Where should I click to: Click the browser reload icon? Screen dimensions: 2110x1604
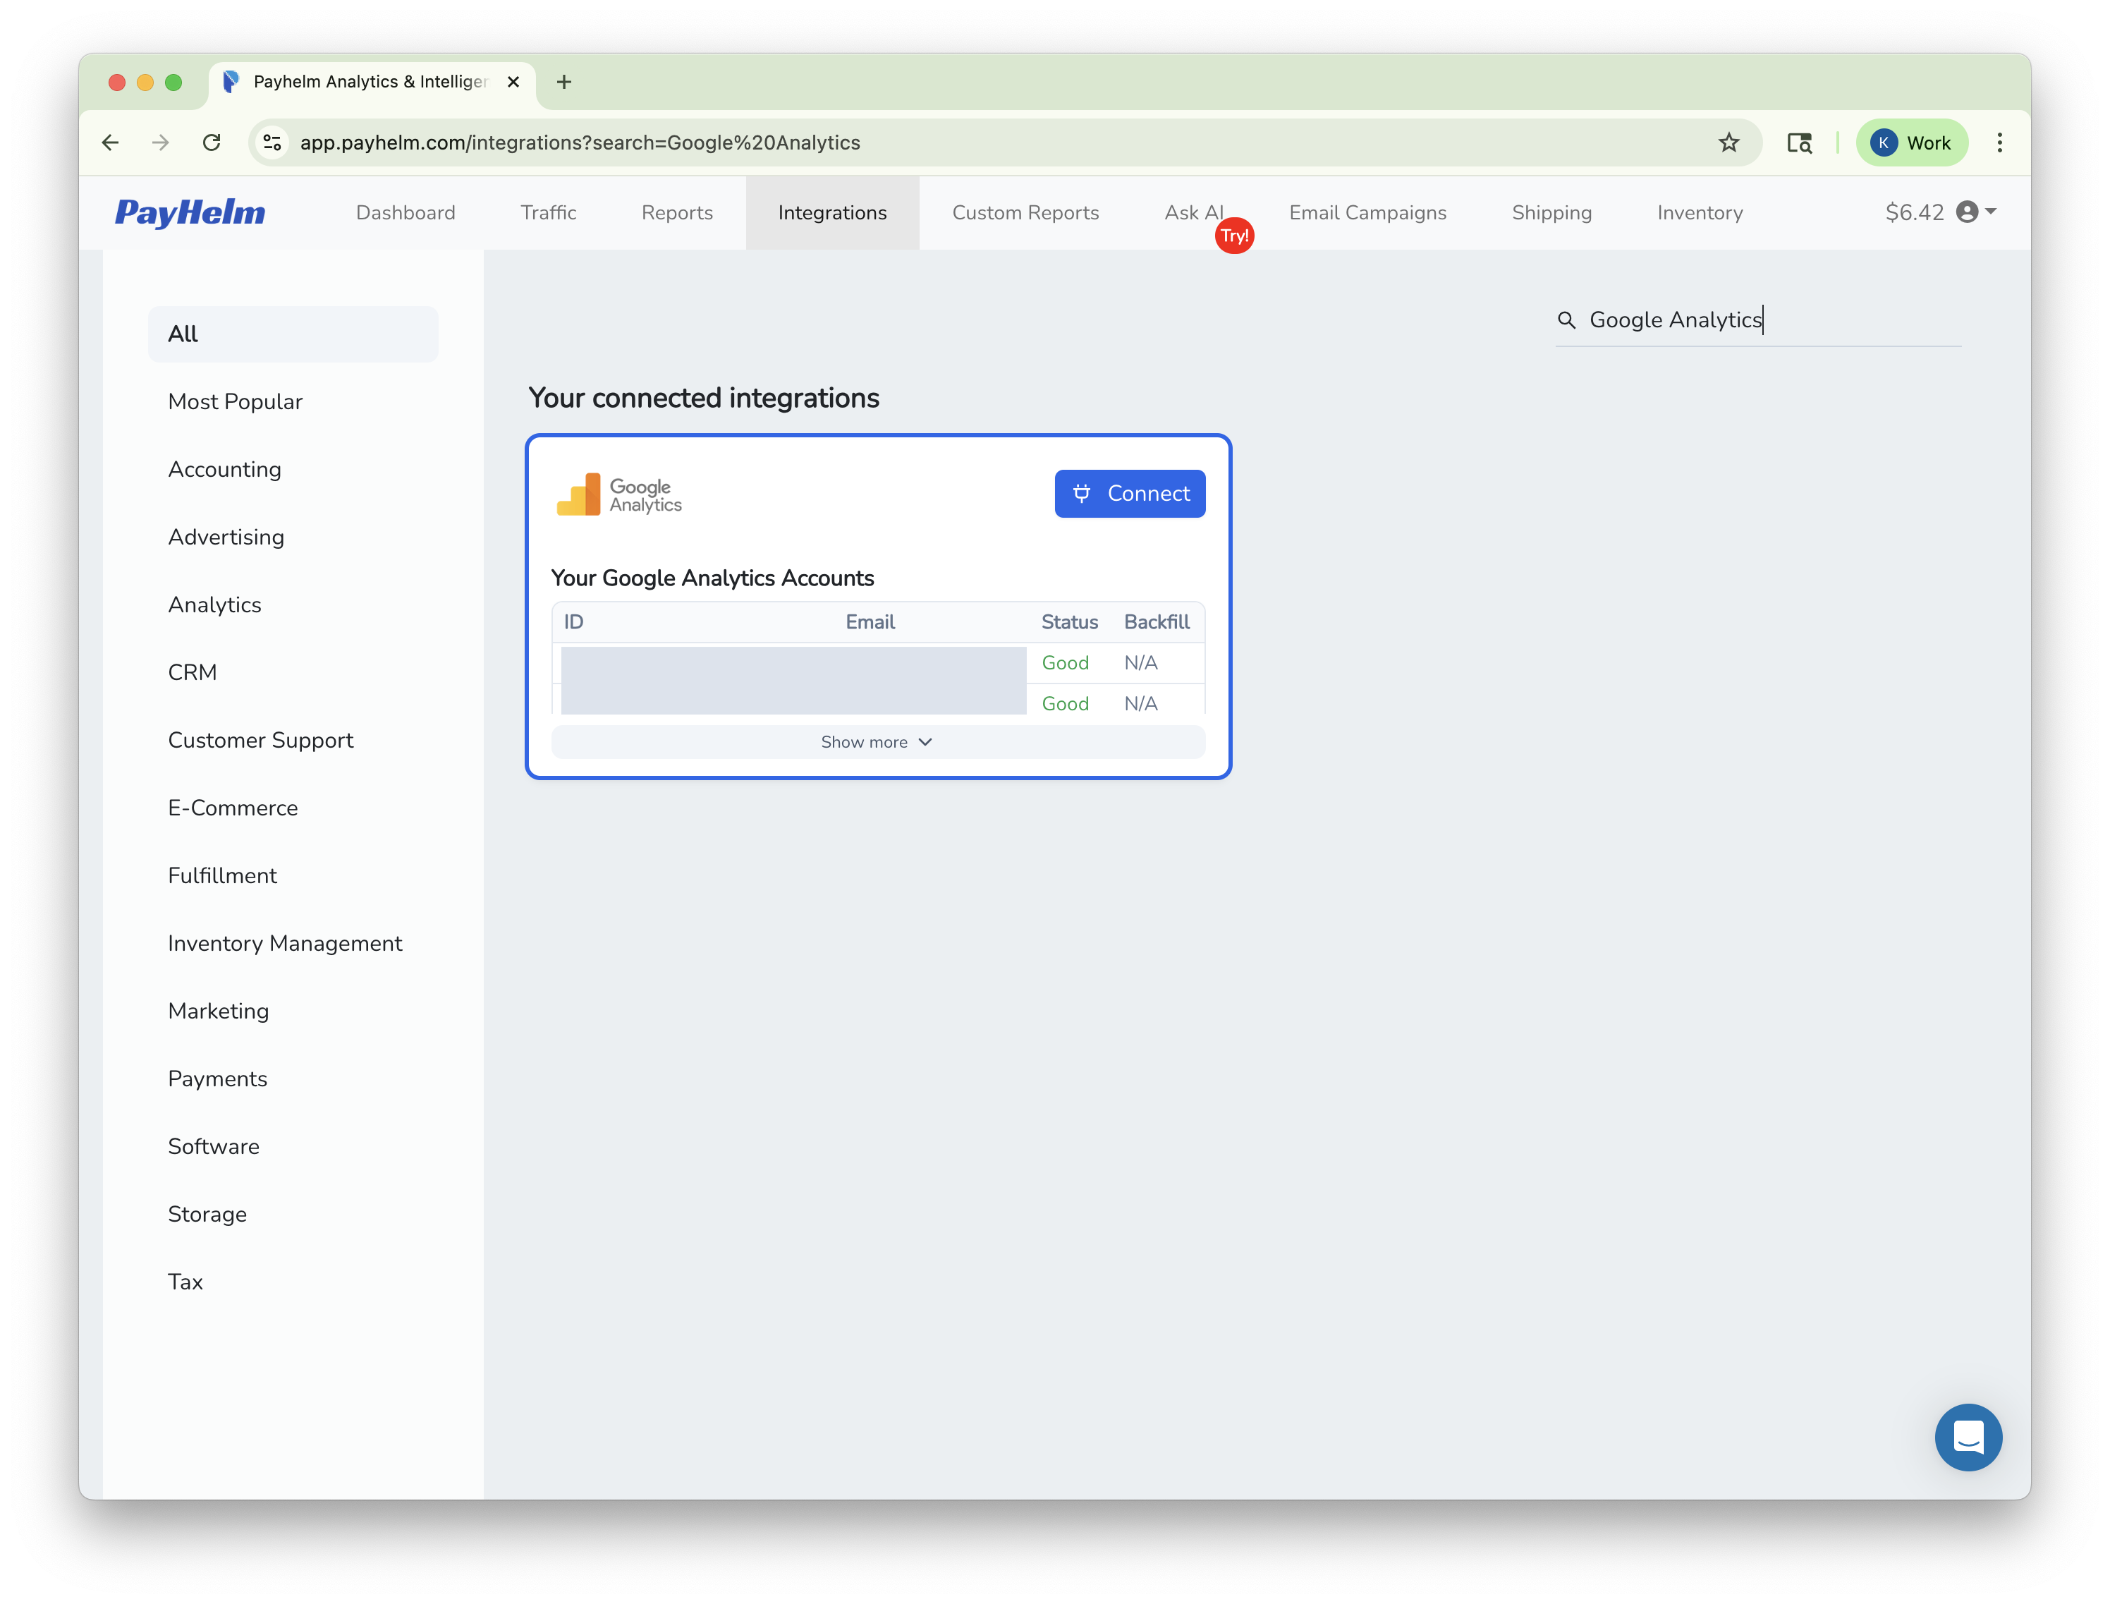[x=212, y=142]
